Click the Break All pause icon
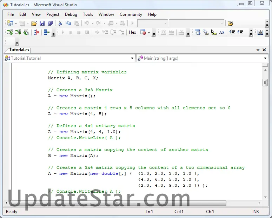Viewport: 272px width, 218px height. tap(71, 32)
